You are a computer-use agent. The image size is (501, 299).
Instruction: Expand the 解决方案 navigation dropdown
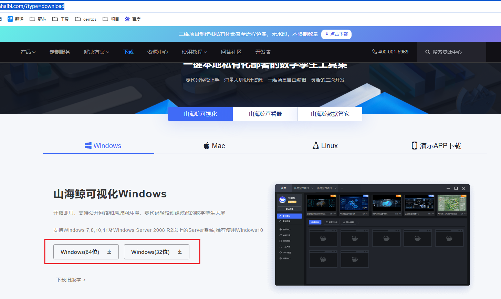[97, 52]
